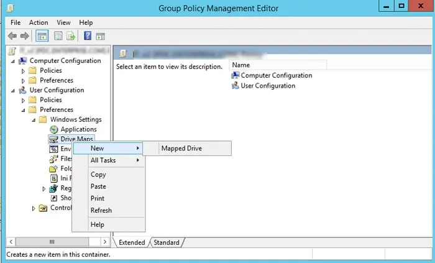The width and height of the screenshot is (435, 263).
Task: Select the Applications globe icon in tree
Action: tap(53, 129)
